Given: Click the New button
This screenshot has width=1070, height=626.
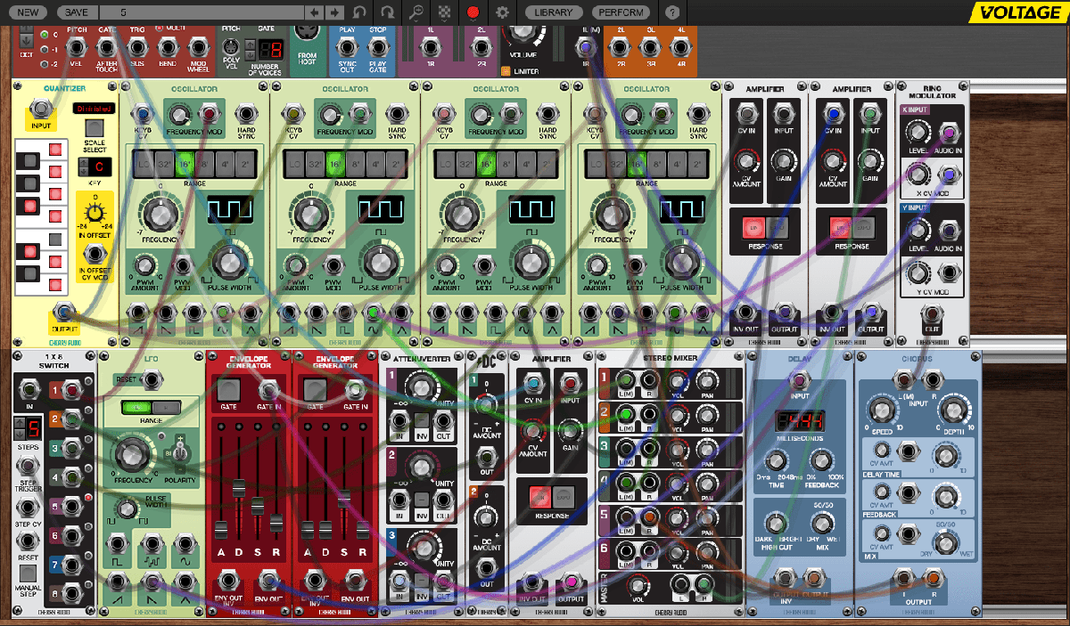Looking at the screenshot, I should (x=27, y=13).
